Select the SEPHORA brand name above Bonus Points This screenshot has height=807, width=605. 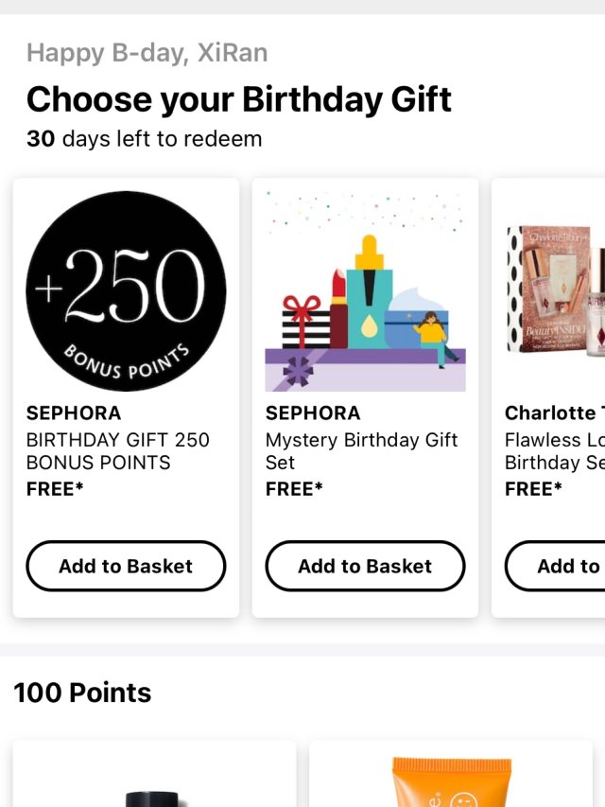[x=74, y=413]
